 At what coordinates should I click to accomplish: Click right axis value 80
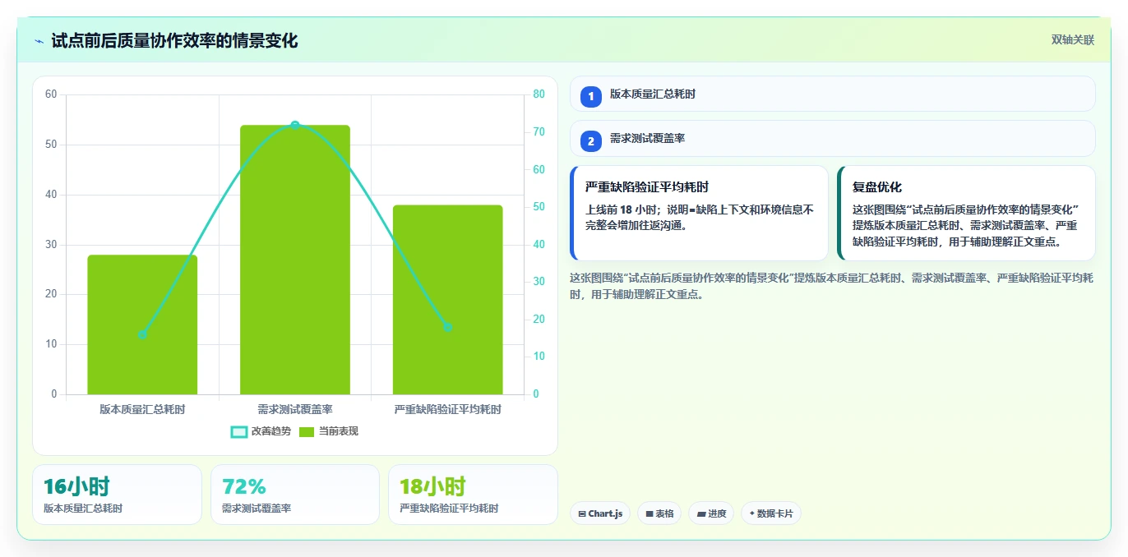(x=539, y=94)
